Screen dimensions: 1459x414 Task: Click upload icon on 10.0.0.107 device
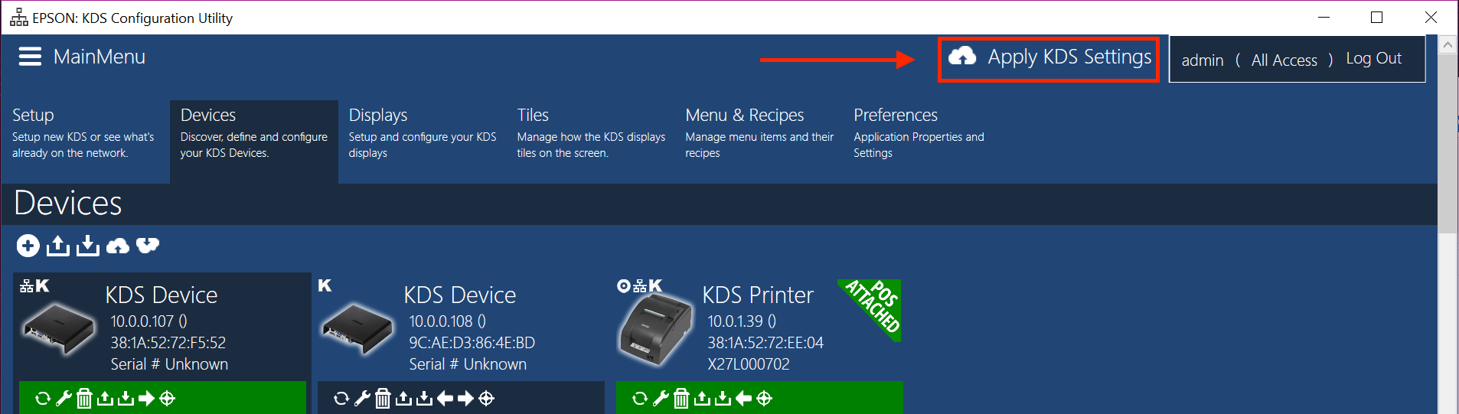pos(105,399)
